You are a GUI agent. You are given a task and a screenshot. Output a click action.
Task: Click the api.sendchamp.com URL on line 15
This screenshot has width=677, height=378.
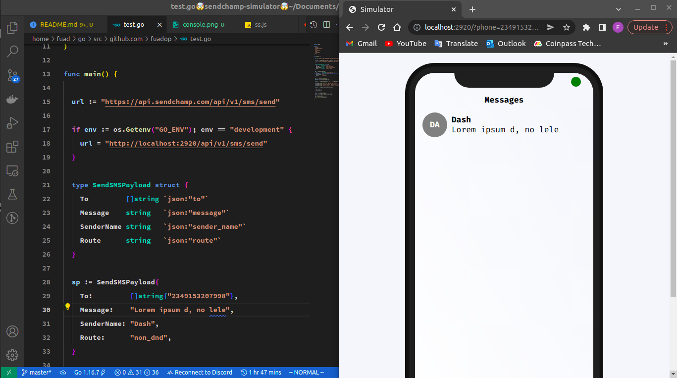191,102
